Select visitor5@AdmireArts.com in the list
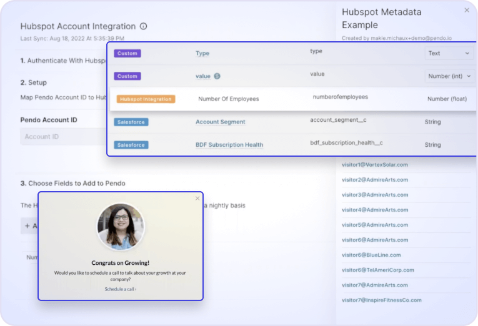 [375, 225]
